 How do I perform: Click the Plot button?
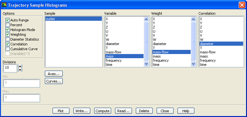click(x=61, y=111)
